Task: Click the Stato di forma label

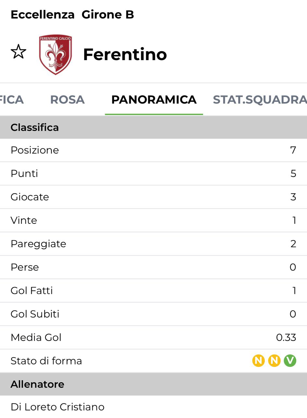Action: tap(46, 361)
